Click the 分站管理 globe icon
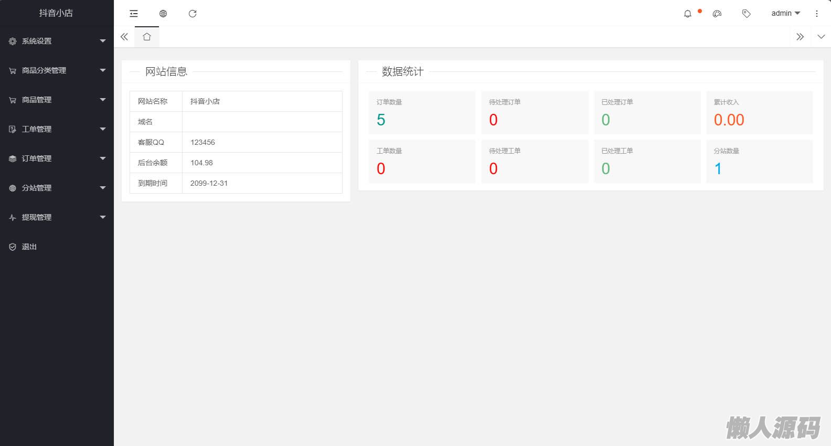 (x=13, y=188)
